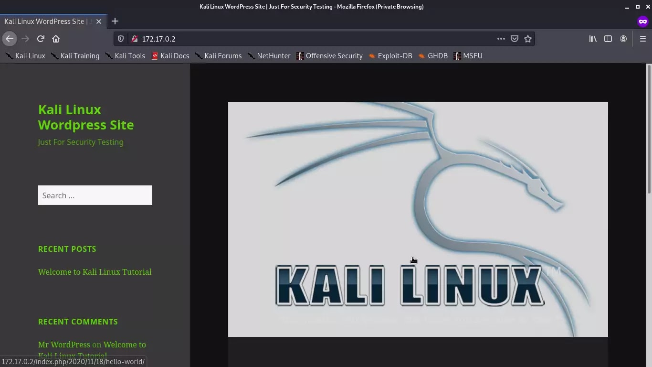The image size is (652, 367).
Task: Save page to Pocket
Action: point(515,39)
